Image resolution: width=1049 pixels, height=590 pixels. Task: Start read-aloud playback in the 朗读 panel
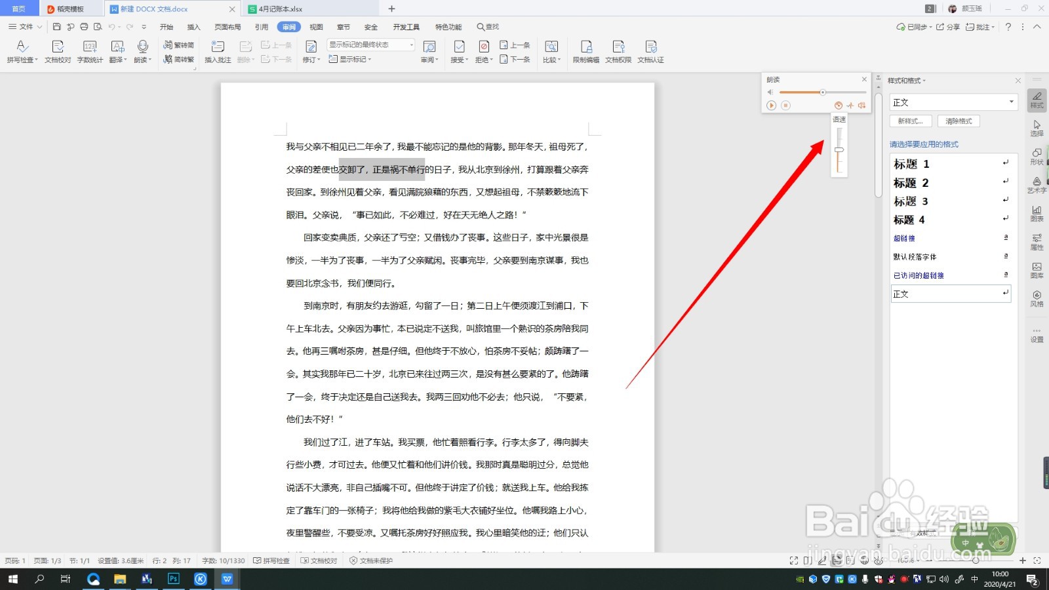click(772, 105)
